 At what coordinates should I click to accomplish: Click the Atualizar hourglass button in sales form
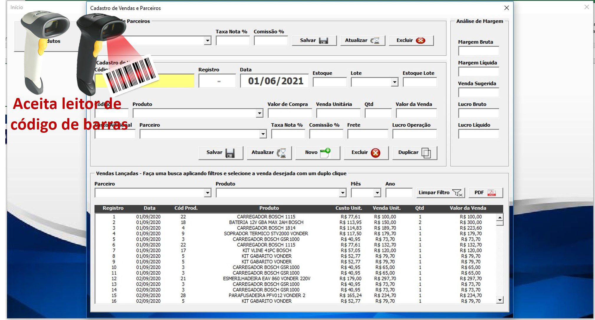coord(269,152)
